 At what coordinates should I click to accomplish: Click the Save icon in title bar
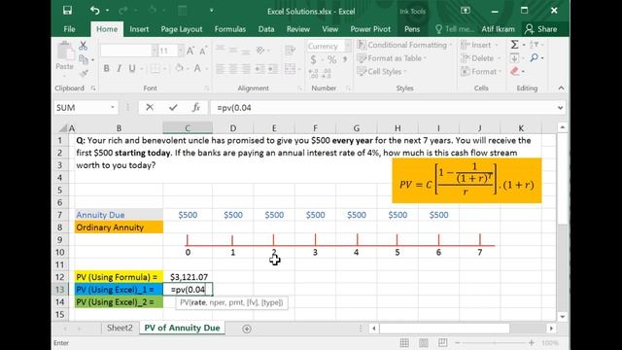click(67, 11)
